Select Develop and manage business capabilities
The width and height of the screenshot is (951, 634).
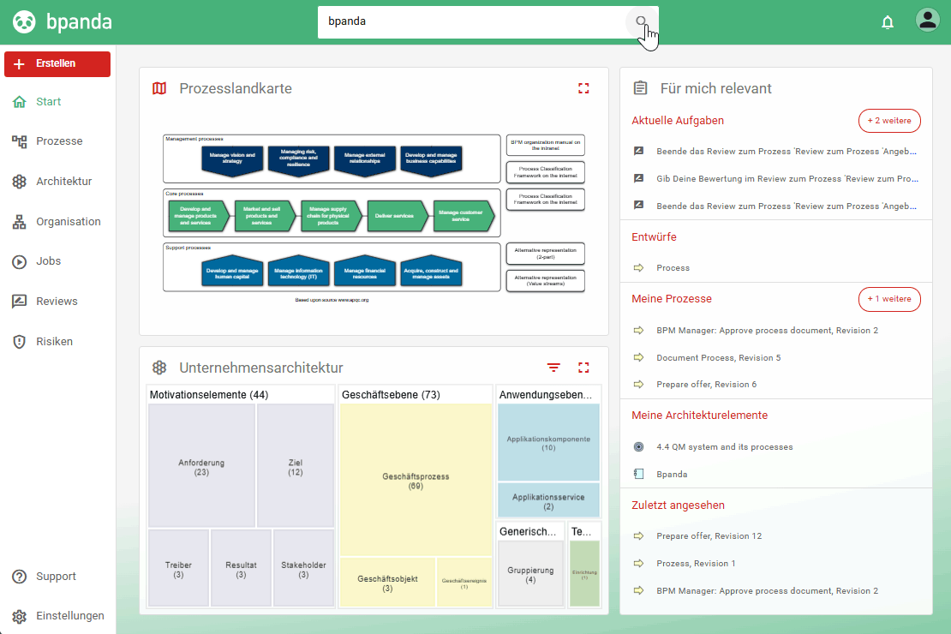pyautogui.click(x=431, y=159)
